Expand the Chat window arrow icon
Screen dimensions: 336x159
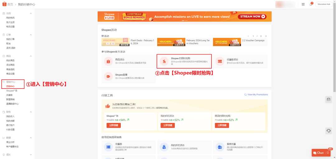point(328,153)
